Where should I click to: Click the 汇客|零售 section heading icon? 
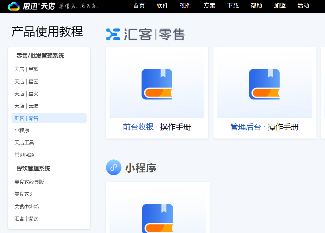pos(113,35)
